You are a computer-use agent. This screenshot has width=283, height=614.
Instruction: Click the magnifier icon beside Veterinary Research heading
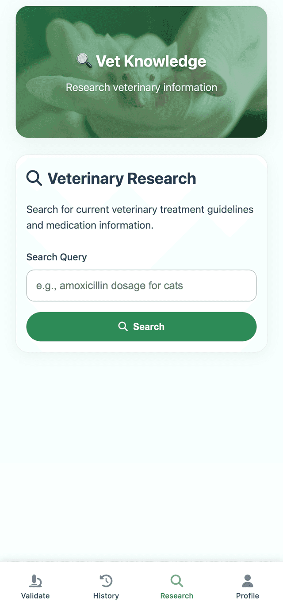pos(34,178)
